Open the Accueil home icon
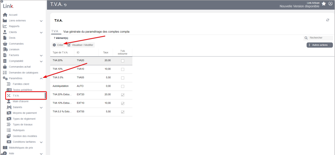 click(x=5, y=15)
